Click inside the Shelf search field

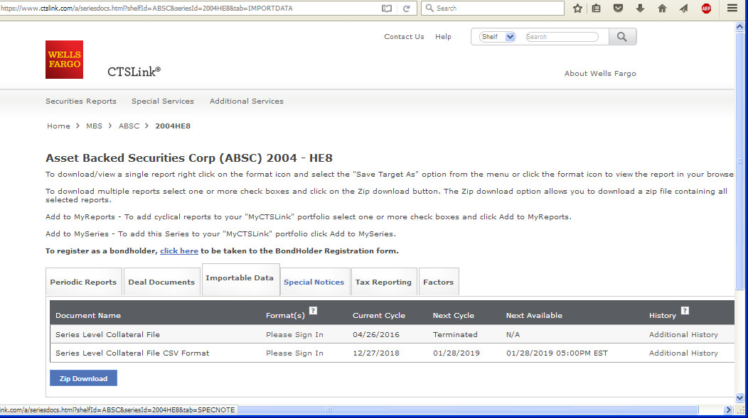[x=561, y=36]
